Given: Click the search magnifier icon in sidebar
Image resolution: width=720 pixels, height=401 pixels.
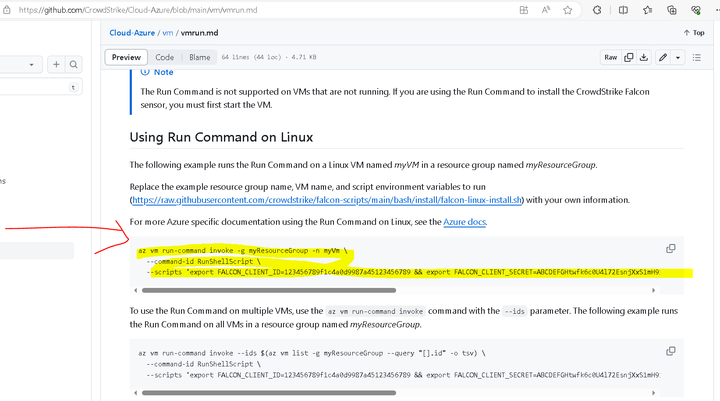Looking at the screenshot, I should click(x=74, y=64).
